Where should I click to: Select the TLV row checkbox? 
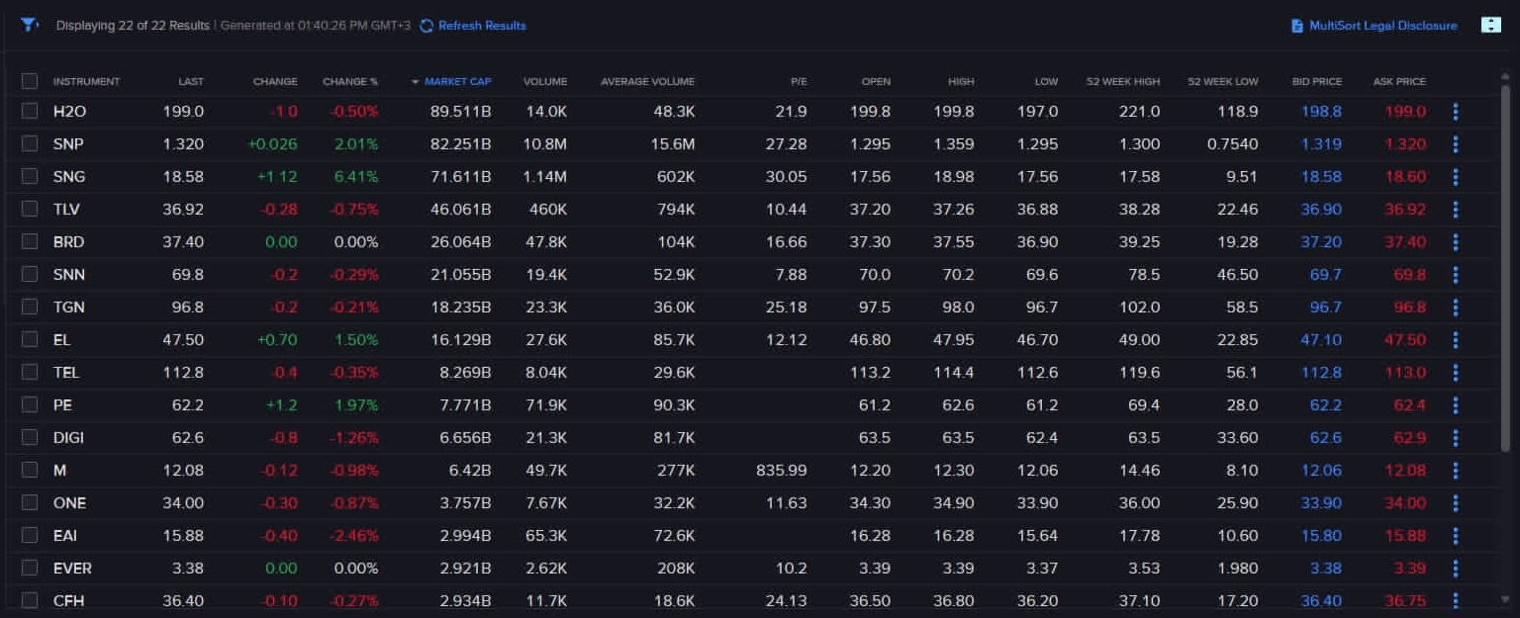(x=30, y=210)
